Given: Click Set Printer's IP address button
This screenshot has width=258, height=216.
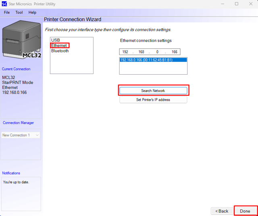Looking at the screenshot, I should click(x=153, y=100).
